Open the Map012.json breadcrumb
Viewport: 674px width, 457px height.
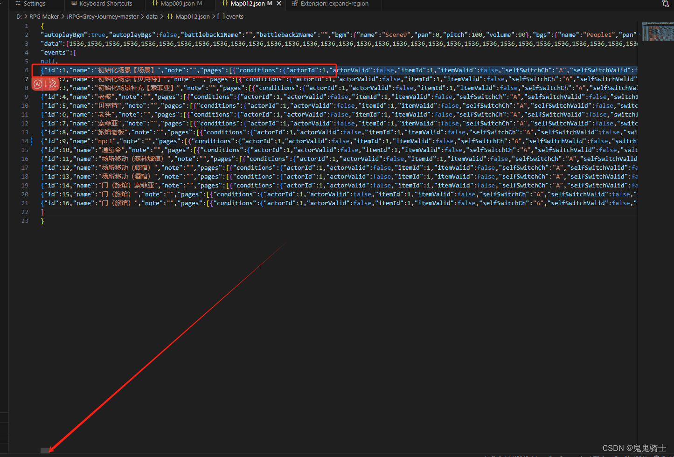pos(193,17)
